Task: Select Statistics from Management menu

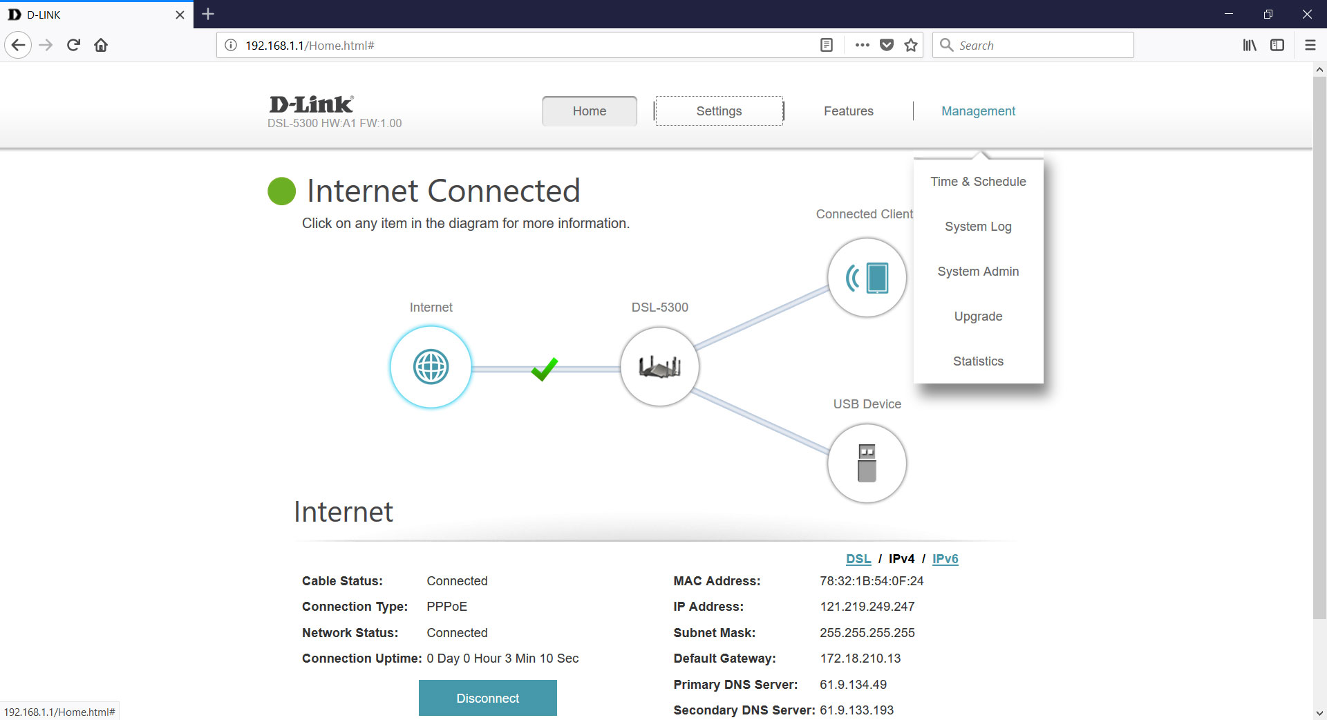Action: [x=978, y=361]
